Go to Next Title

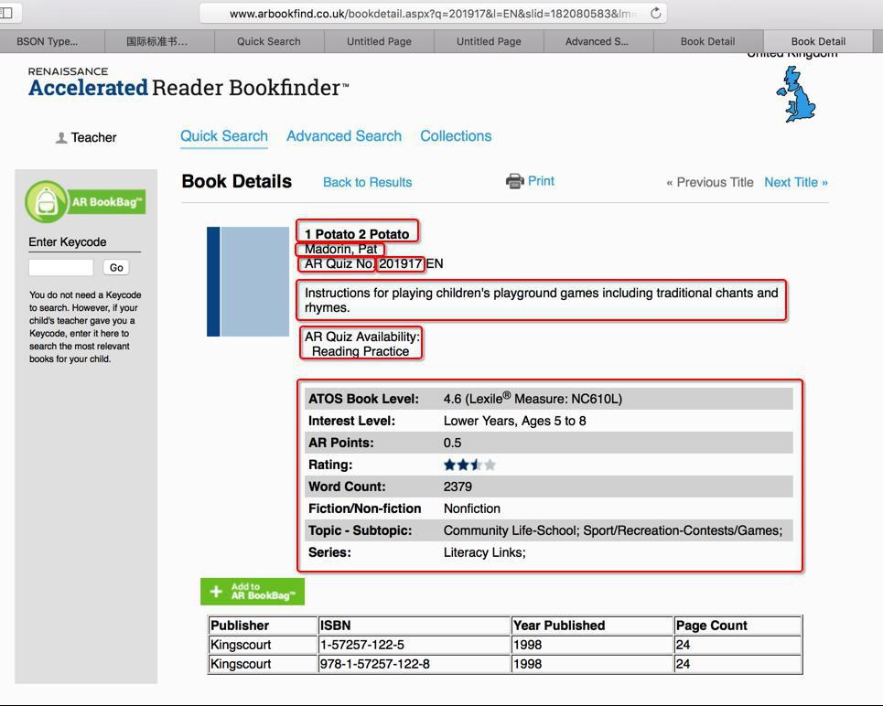796,182
